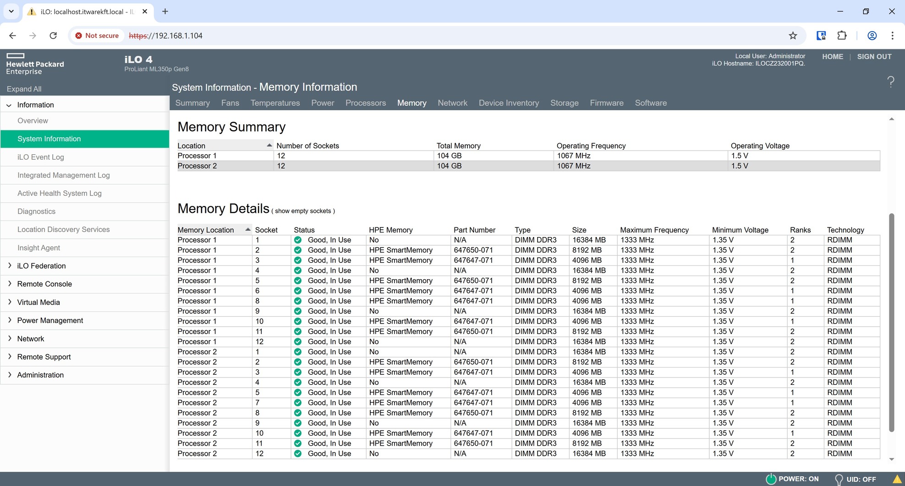Click the browser forward arrow

coord(33,36)
